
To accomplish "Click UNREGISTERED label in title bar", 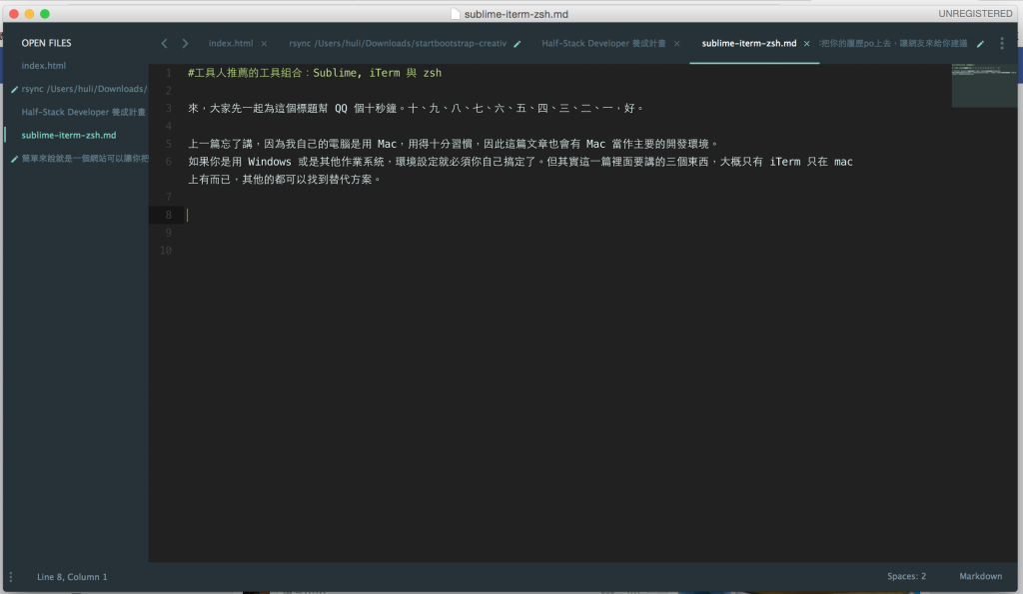I will (x=975, y=14).
